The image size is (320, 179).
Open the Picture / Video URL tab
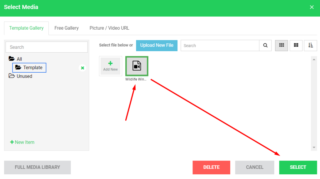tap(109, 28)
